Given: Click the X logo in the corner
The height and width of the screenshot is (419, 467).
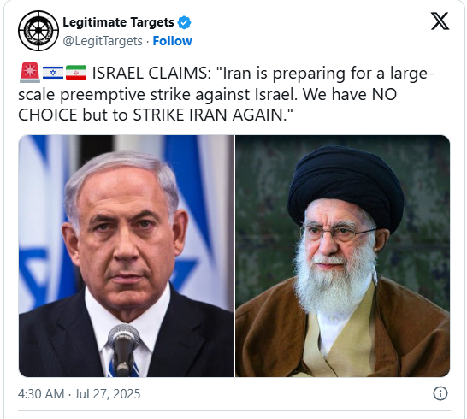Looking at the screenshot, I should 440,21.
